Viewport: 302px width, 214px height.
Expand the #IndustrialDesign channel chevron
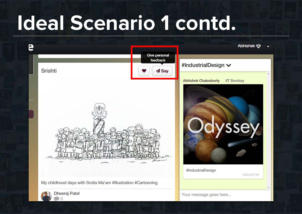[x=229, y=65]
